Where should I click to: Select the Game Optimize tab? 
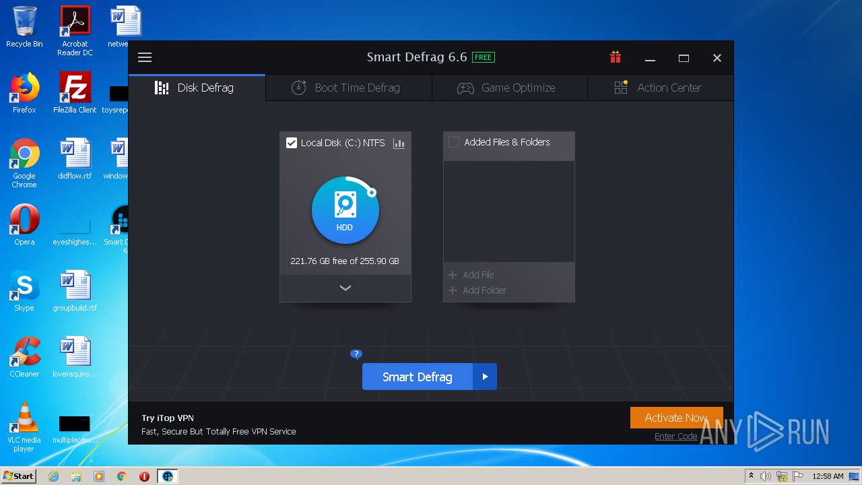pyautogui.click(x=510, y=88)
